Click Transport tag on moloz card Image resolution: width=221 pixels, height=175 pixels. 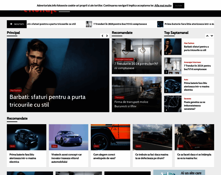coord(119,97)
